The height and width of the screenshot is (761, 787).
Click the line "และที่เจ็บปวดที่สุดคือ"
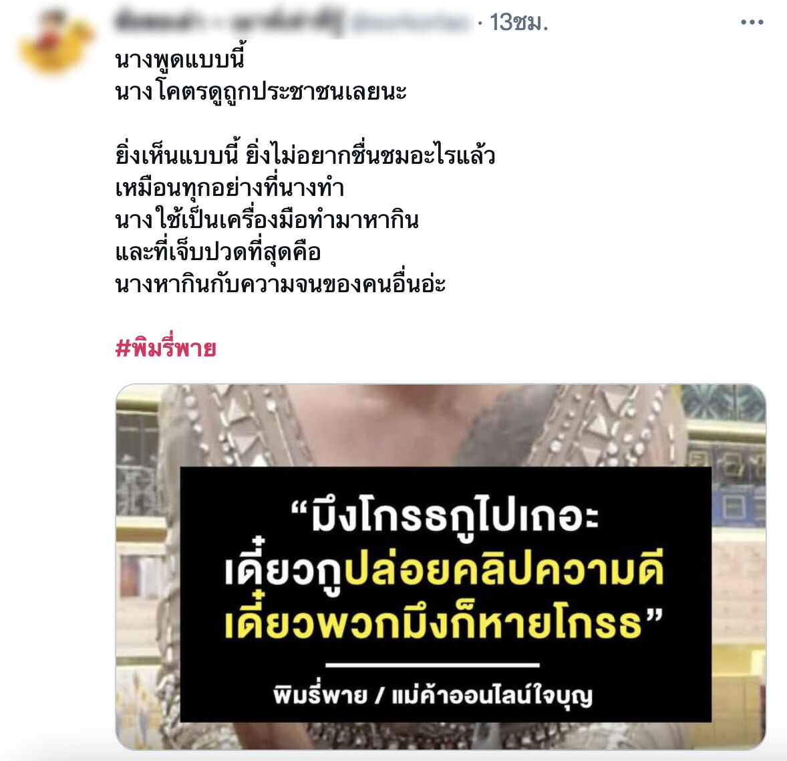tap(218, 251)
